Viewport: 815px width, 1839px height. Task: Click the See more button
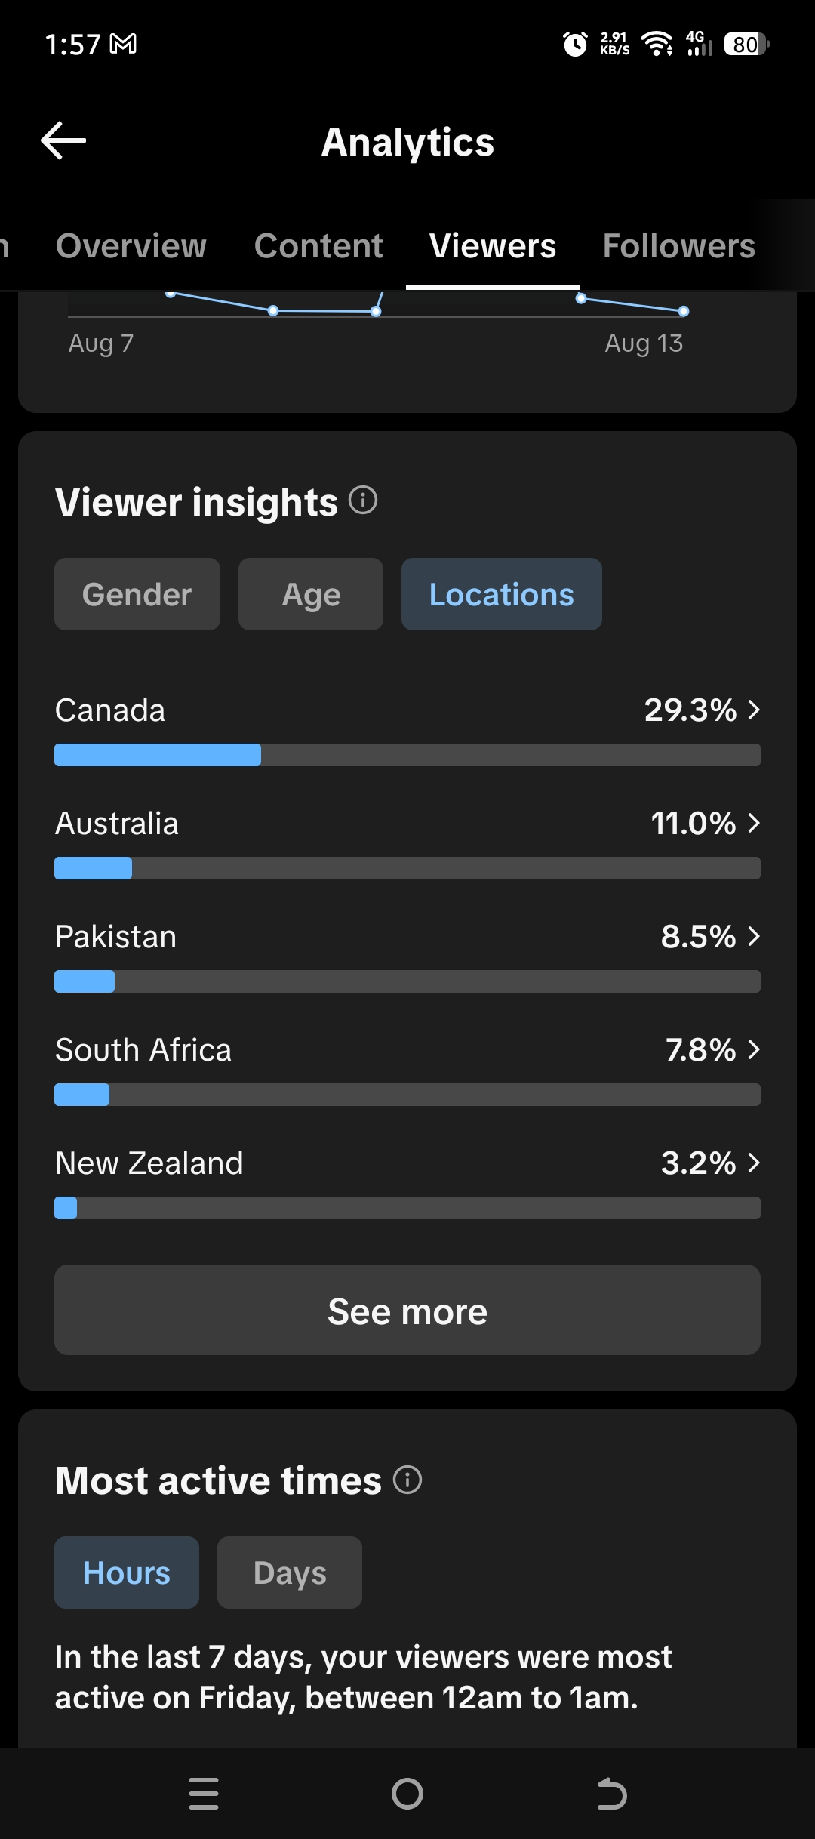click(407, 1310)
